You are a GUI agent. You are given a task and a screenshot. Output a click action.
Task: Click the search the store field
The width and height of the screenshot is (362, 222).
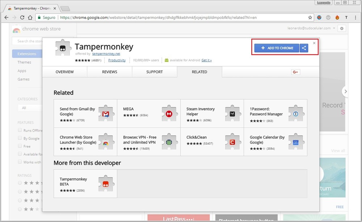click(x=29, y=41)
